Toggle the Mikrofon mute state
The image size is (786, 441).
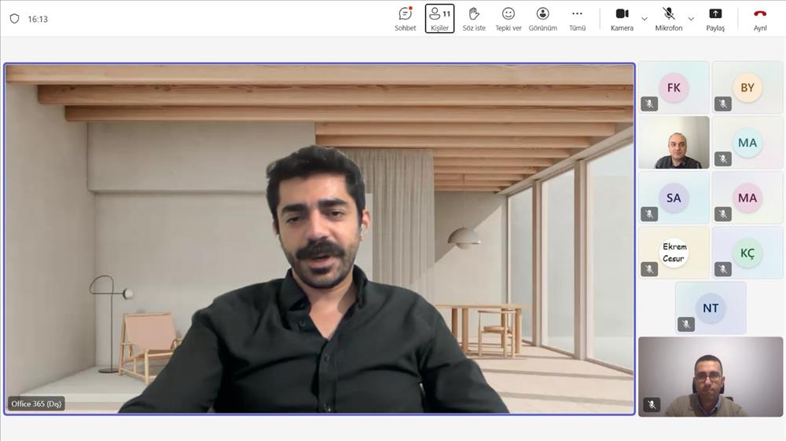click(669, 18)
